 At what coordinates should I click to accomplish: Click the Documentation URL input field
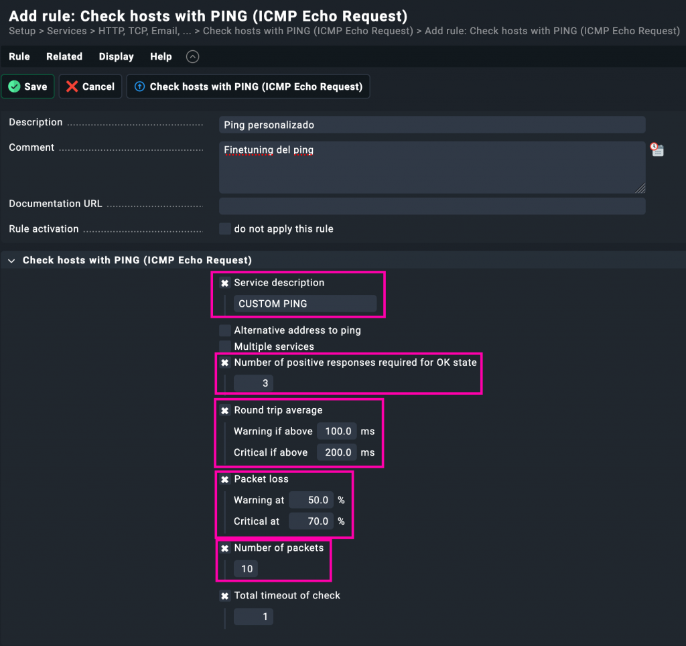coord(432,206)
